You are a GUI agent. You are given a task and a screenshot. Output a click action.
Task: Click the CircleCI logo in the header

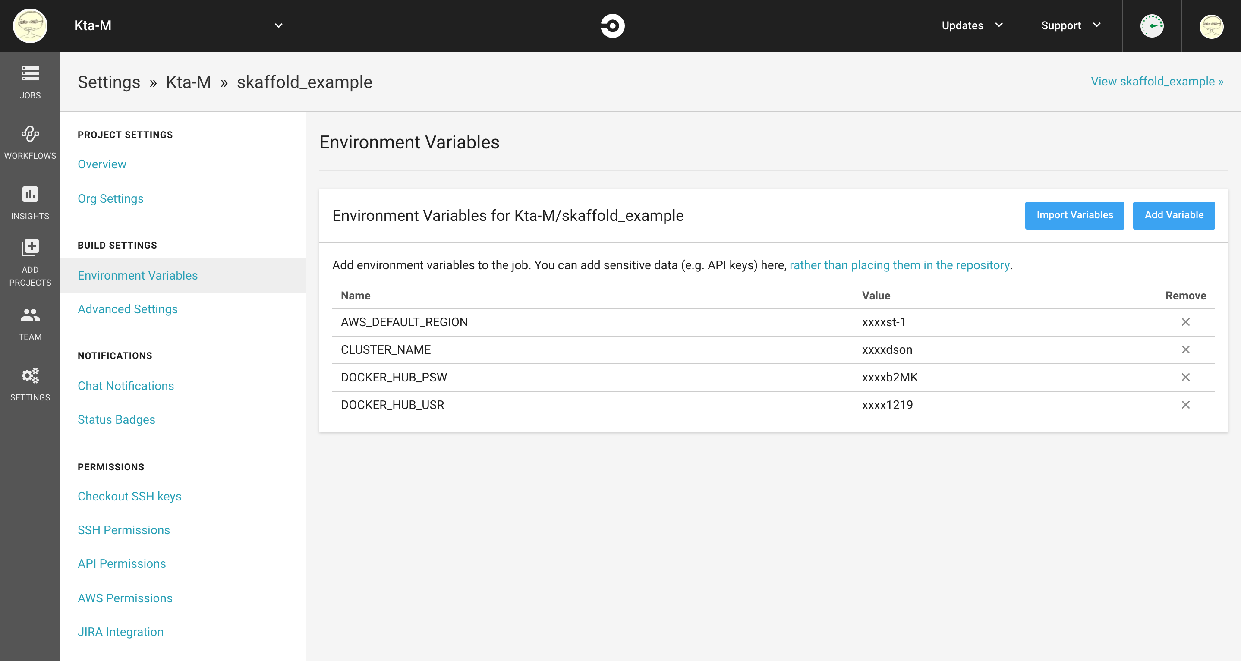coord(613,25)
